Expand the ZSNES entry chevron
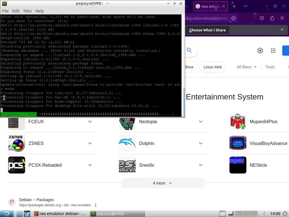 (x=90, y=143)
